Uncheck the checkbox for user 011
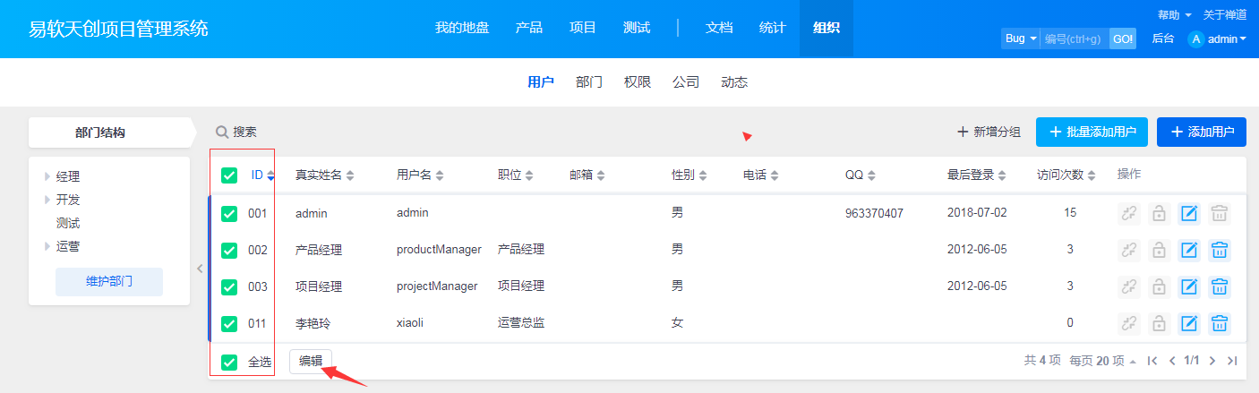The image size is (1259, 393). click(229, 324)
